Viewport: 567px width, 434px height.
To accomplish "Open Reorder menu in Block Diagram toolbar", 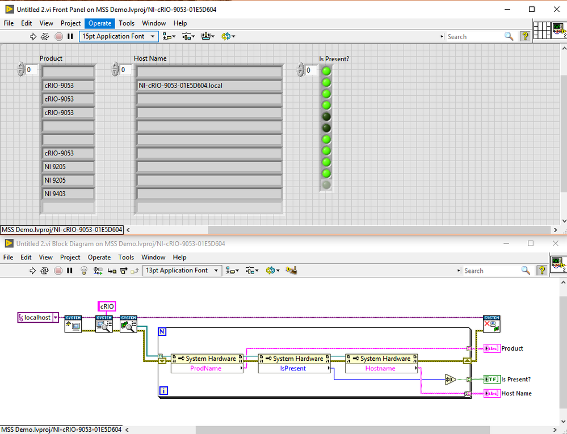I will click(272, 270).
